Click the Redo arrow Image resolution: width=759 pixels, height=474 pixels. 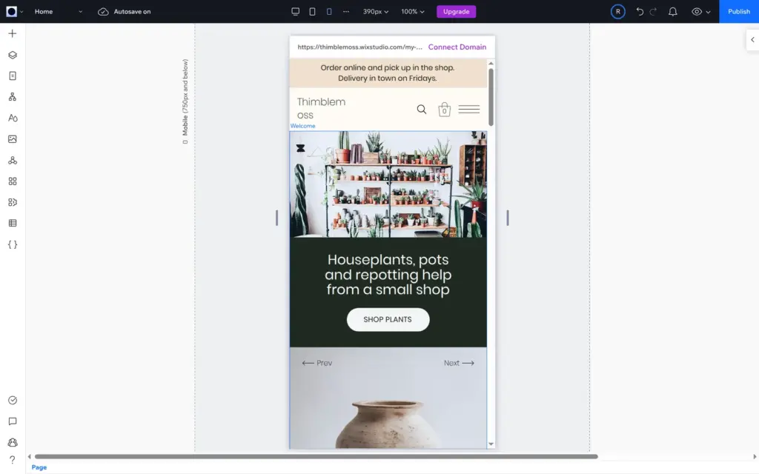pyautogui.click(x=654, y=12)
